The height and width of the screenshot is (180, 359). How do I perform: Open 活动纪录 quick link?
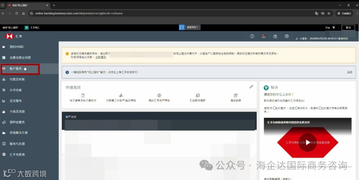pos(236,98)
